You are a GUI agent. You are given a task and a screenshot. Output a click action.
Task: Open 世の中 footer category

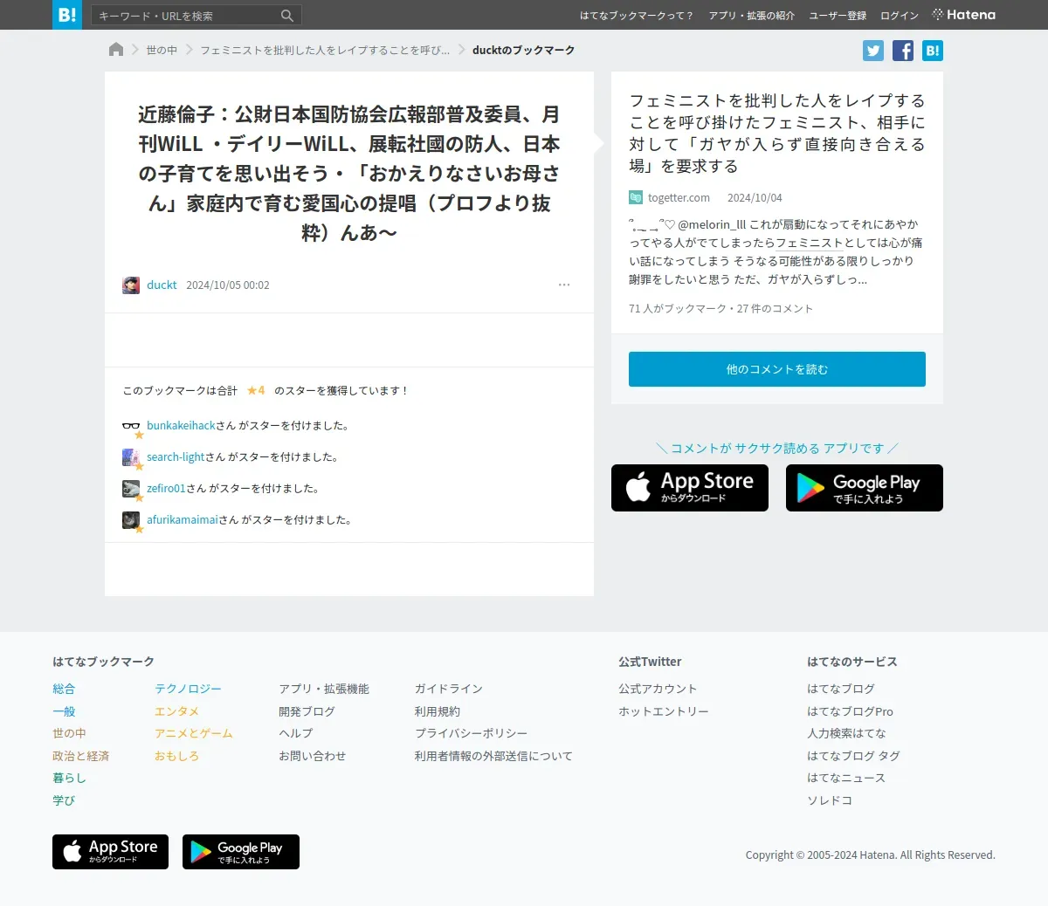(69, 734)
